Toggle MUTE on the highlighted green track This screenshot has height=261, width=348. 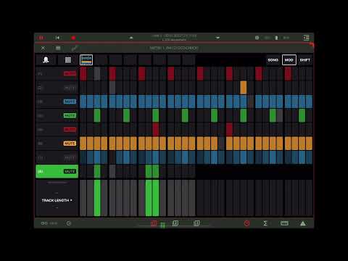point(70,171)
